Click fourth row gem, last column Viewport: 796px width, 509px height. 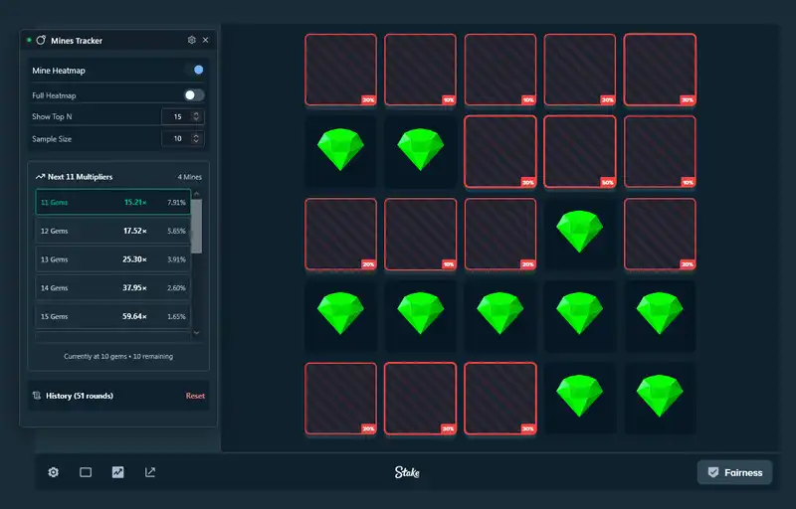(660, 313)
